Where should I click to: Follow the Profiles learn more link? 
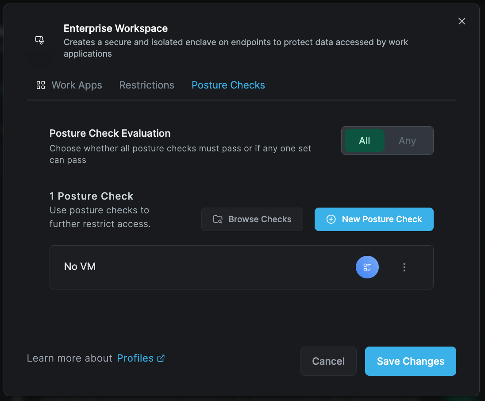pos(135,358)
